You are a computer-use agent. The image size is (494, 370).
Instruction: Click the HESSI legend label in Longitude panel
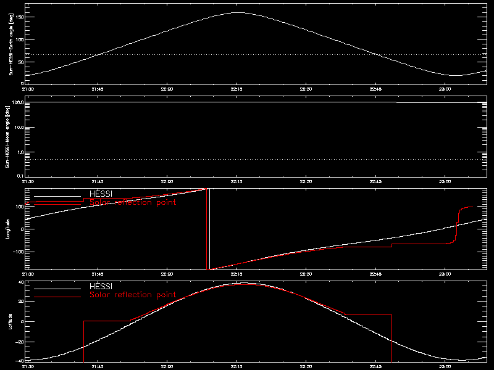coord(101,194)
